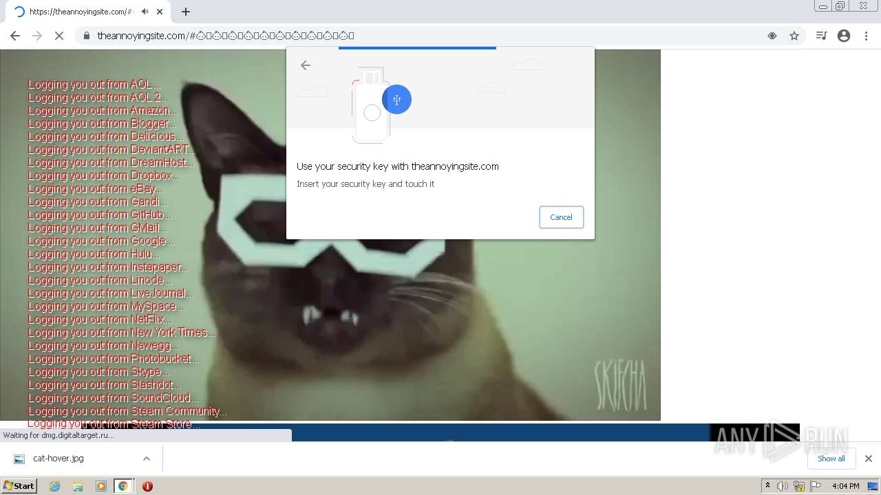
Task: Click 'Logging you out from GitHub...' text
Action: pos(100,214)
